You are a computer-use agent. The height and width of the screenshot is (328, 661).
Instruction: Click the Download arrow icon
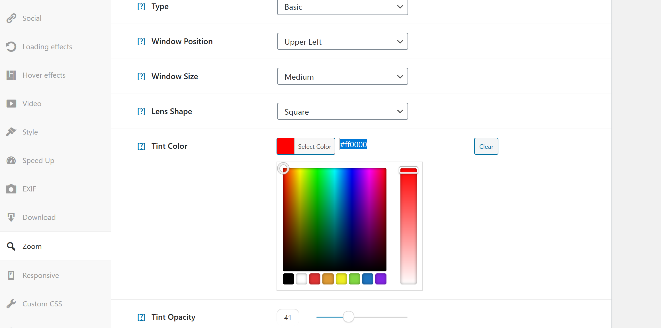click(11, 217)
